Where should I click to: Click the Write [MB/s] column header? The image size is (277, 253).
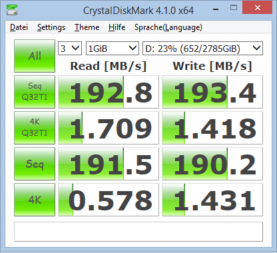coord(212,66)
